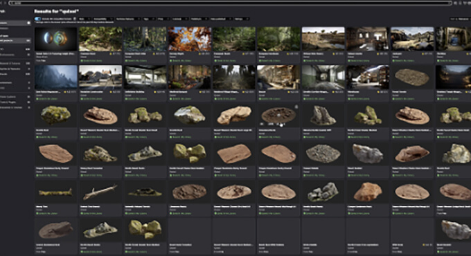471x256 pixels.
Task: Open the glowing spheres logo thumbnail
Action: [55, 39]
